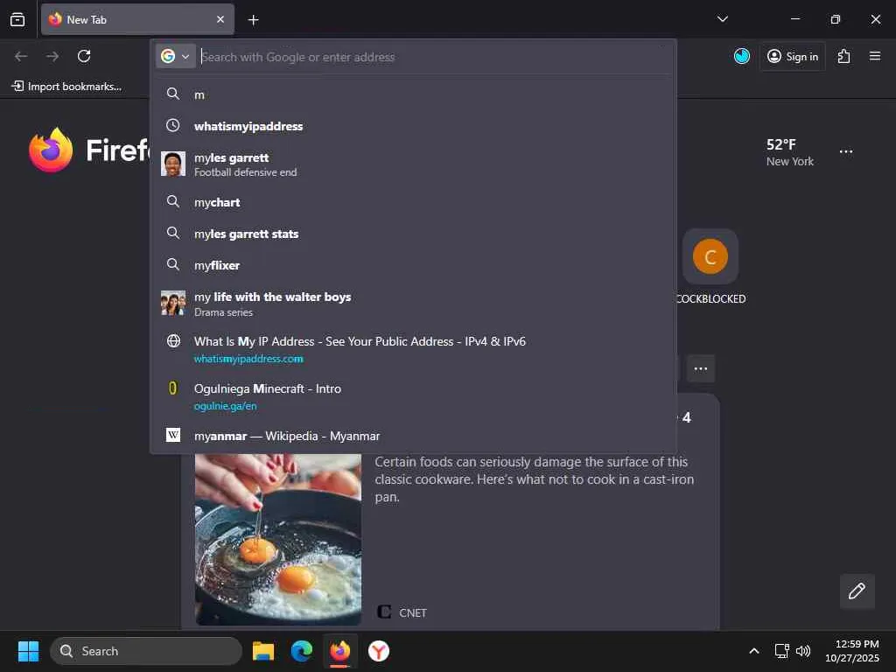Choose the myles garrett stats suggestion
896x672 pixels.
(x=413, y=233)
